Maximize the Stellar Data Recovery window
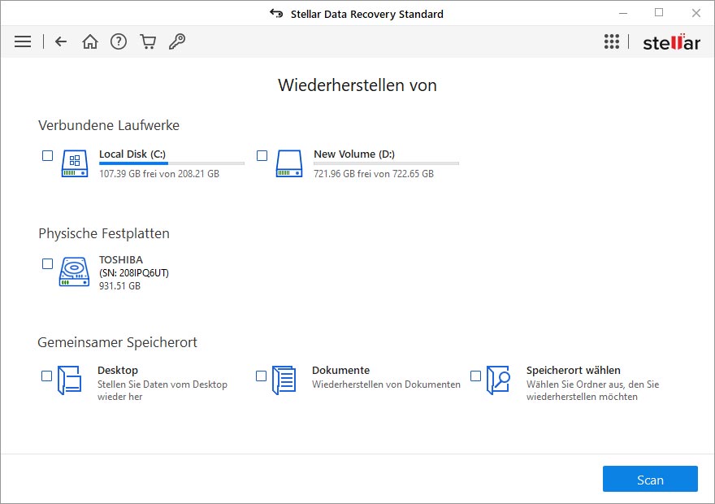Image resolution: width=715 pixels, height=504 pixels. [659, 13]
